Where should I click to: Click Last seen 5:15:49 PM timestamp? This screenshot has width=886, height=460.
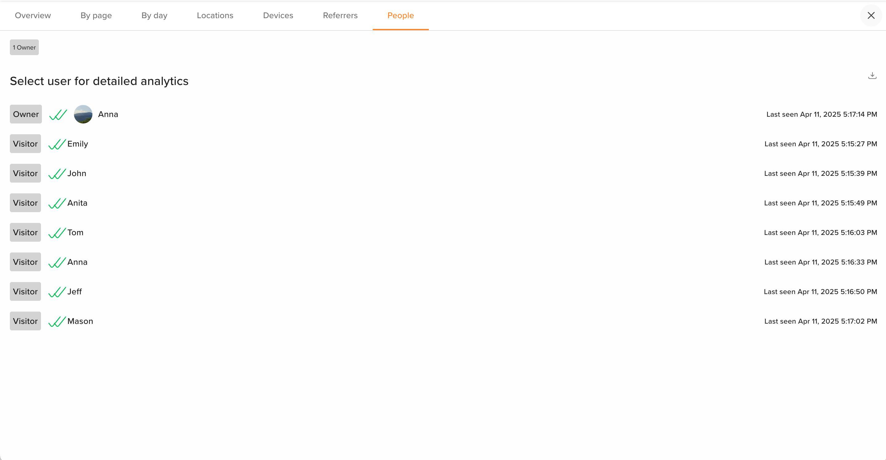tap(821, 203)
